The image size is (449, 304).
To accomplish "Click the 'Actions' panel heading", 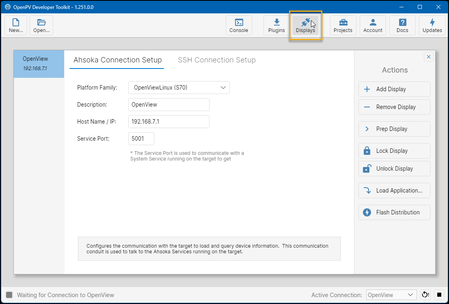I will click(395, 70).
